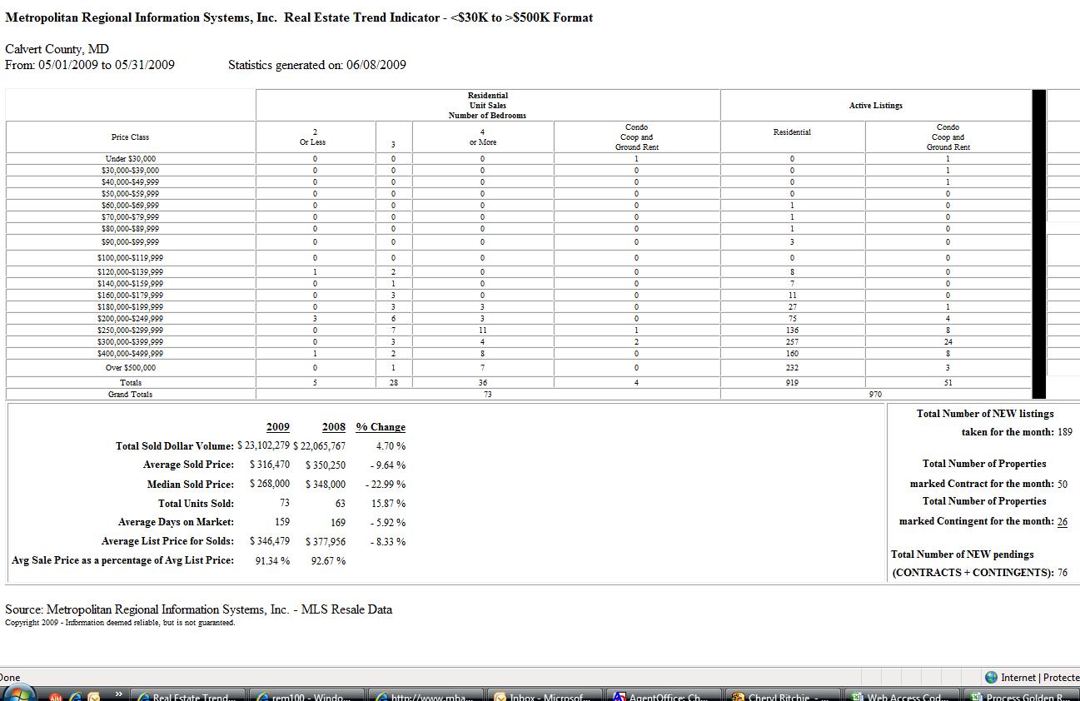Click the '2009' column heading in summary
This screenshot has width=1080, height=701.
[x=278, y=427]
